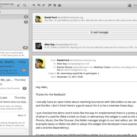Image resolution: width=137 pixels, height=137 pixels.
Task: Click the date 'November 13, 2015 10:46'
Action: coord(70,77)
